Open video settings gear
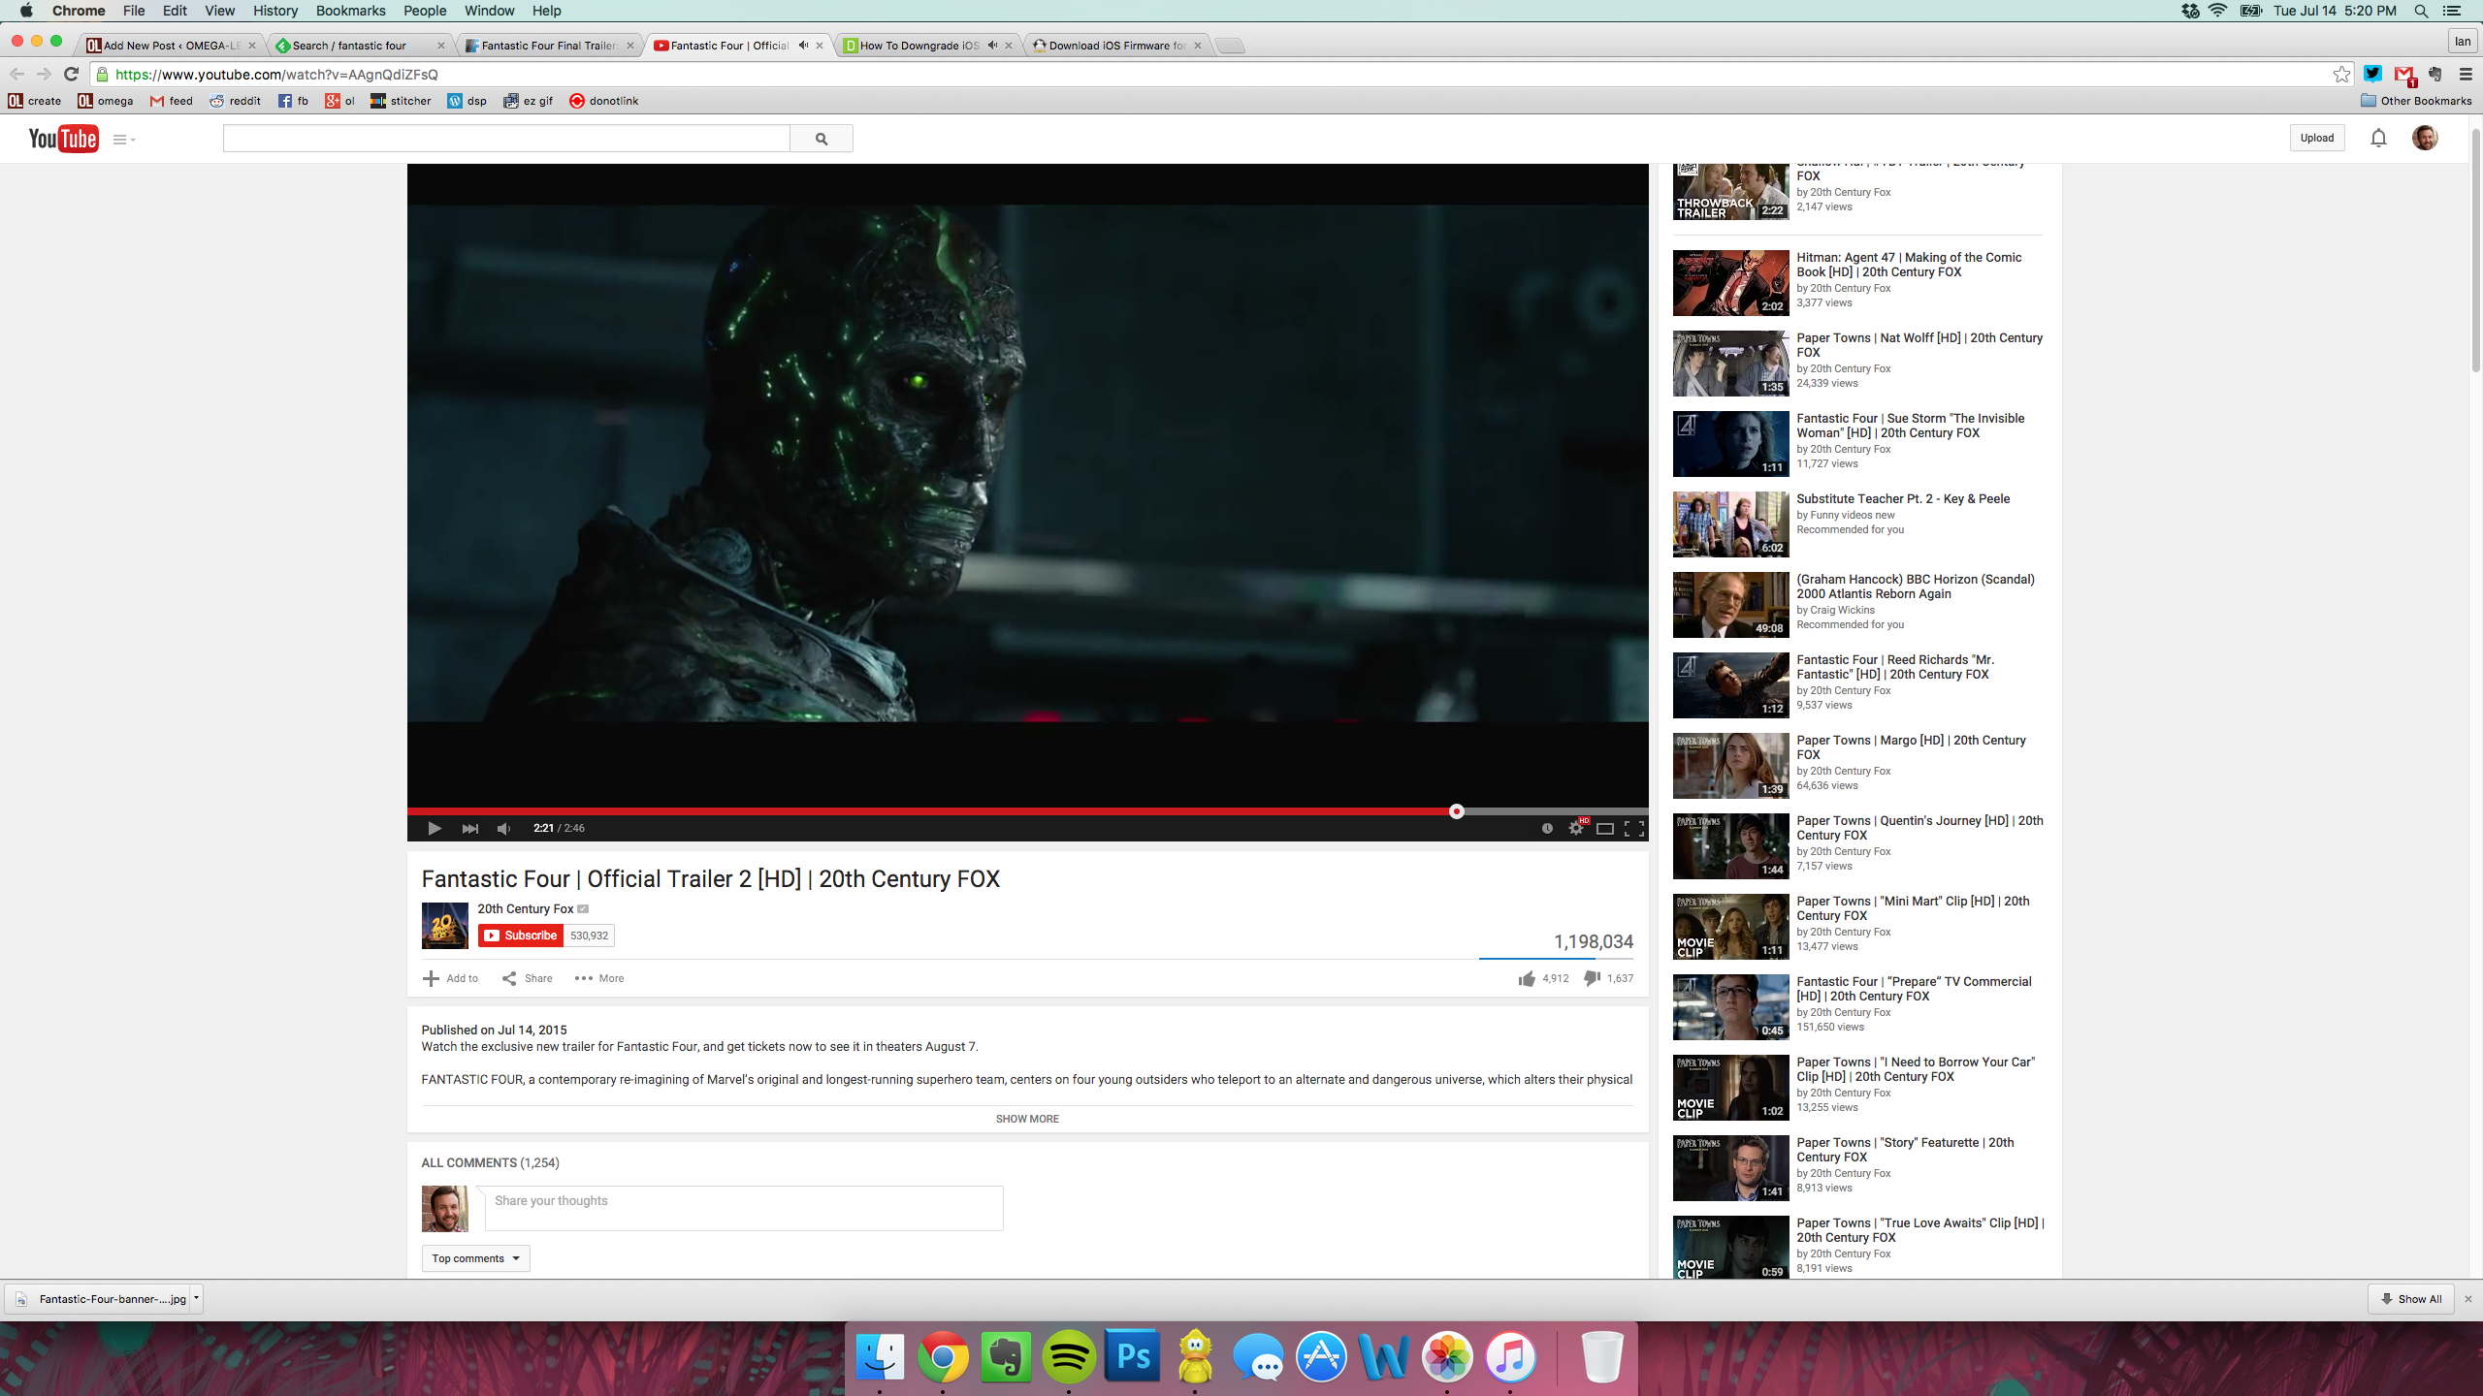 1576,828
